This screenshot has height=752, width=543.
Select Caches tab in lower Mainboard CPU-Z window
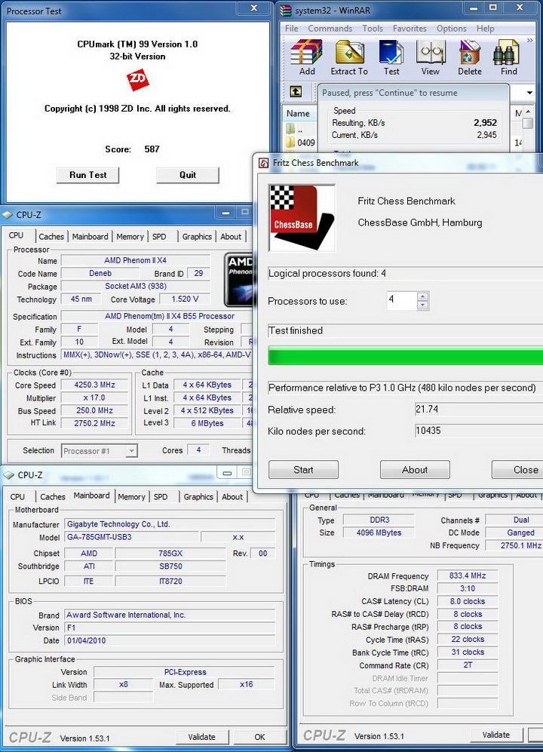click(x=53, y=497)
